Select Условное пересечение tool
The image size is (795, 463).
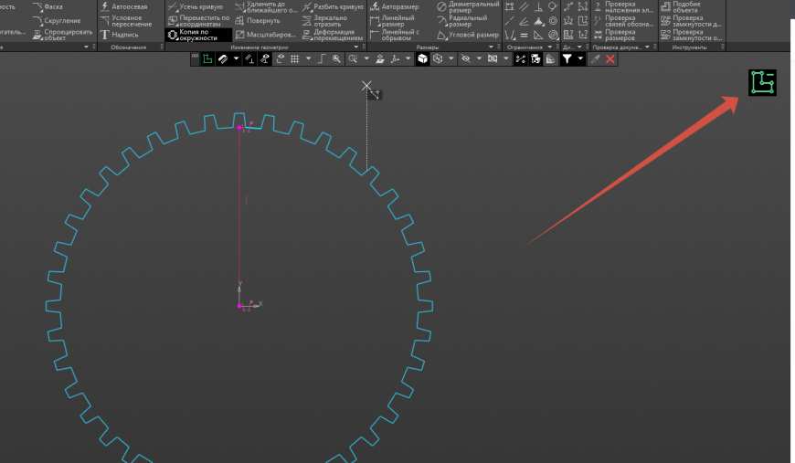[x=126, y=21]
